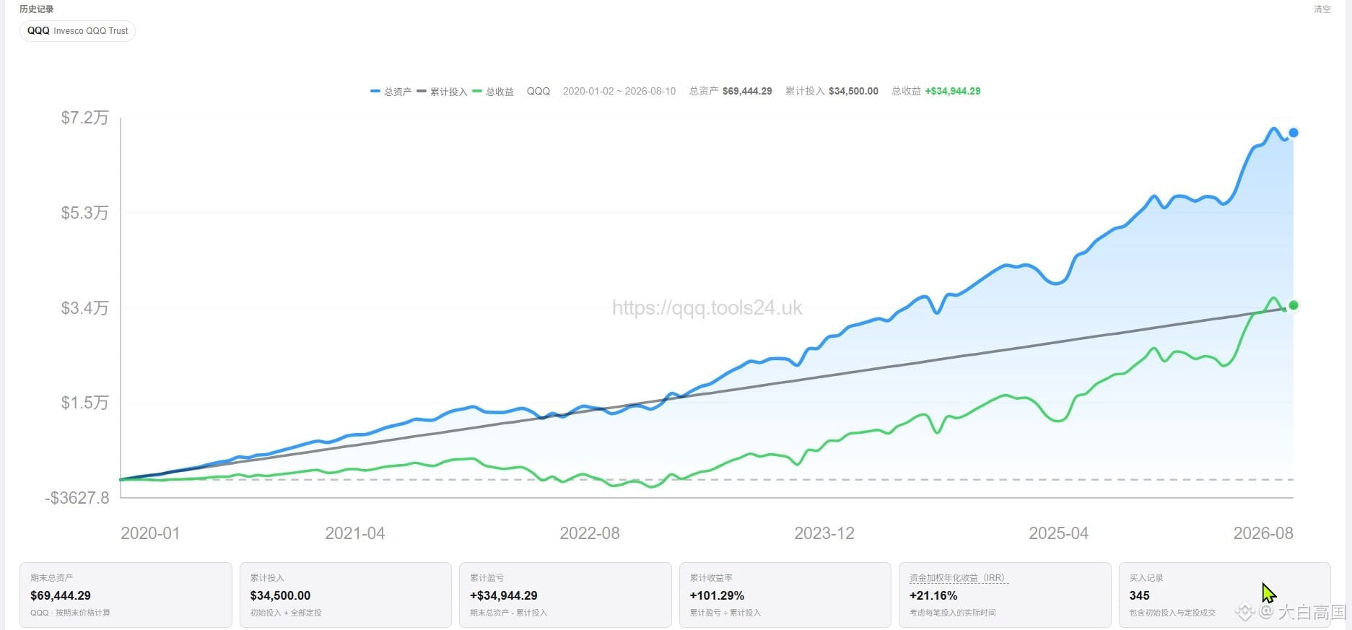Open the 累计投入 summary card
This screenshot has height=630, width=1352.
[345, 595]
